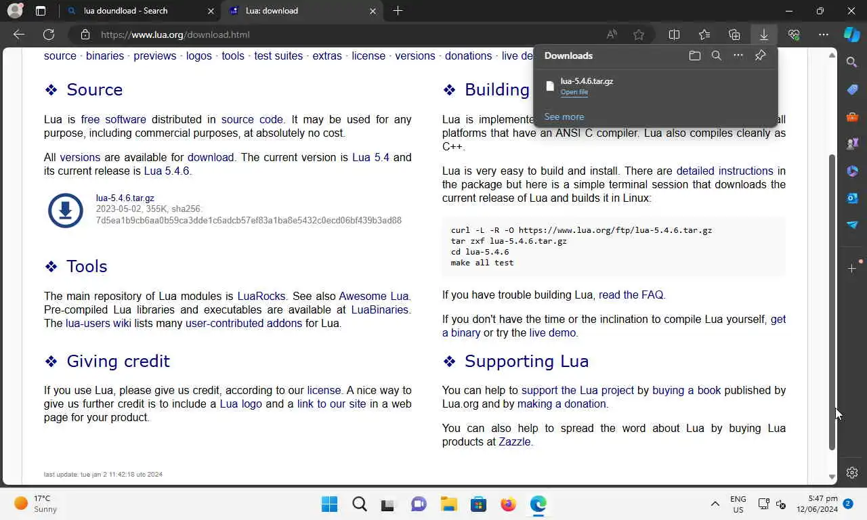Follow the detailed instructions link
Screen dimensions: 867x520
pos(725,171)
